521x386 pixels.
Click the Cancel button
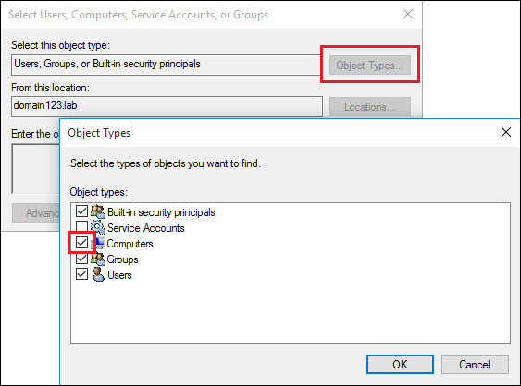click(x=475, y=365)
